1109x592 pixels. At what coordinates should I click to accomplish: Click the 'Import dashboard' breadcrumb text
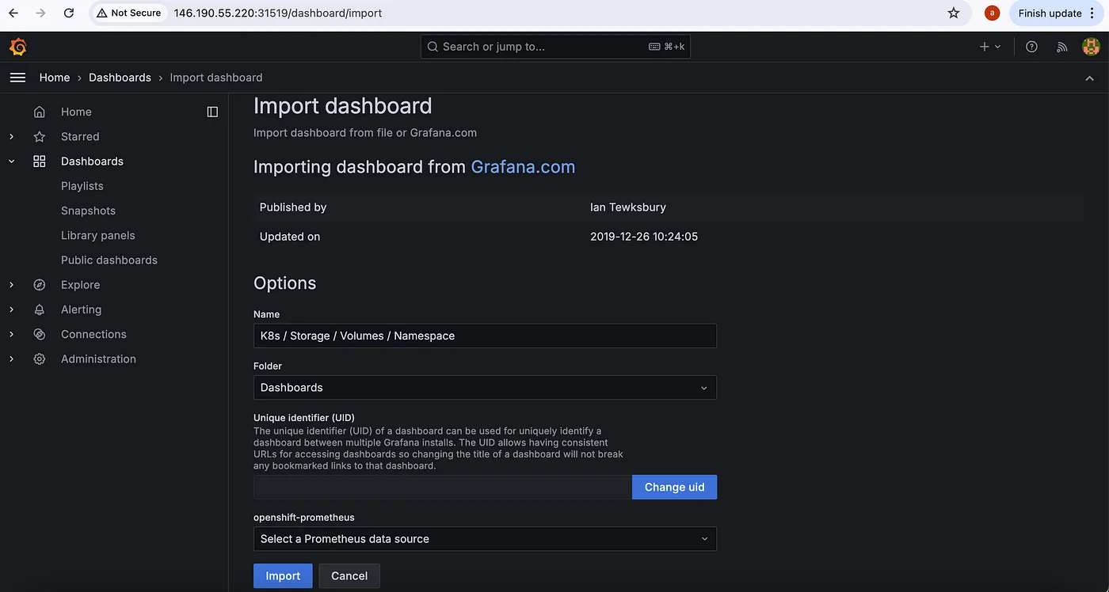(216, 78)
